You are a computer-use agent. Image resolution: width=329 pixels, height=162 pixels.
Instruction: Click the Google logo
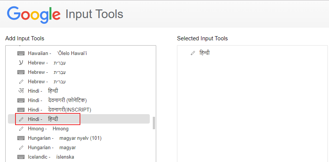click(34, 14)
